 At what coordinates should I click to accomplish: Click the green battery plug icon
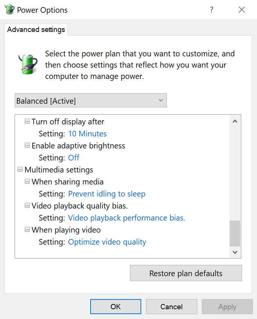point(28,64)
